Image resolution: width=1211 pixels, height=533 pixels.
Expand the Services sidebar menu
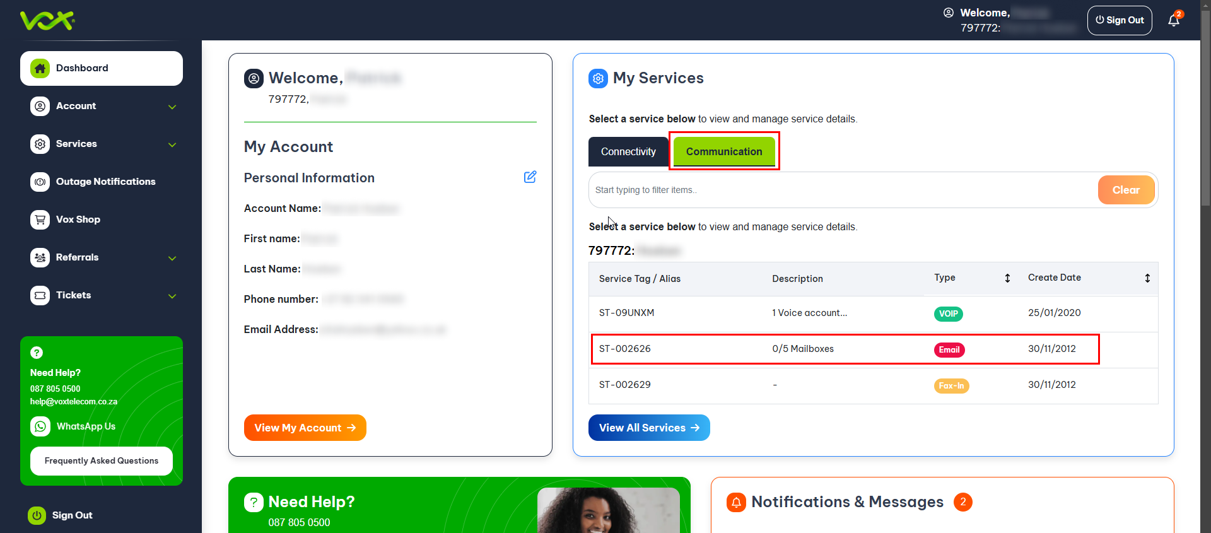(172, 144)
